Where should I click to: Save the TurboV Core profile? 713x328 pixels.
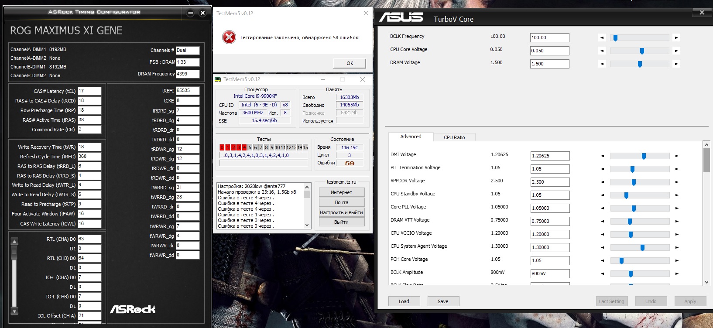pyautogui.click(x=443, y=301)
